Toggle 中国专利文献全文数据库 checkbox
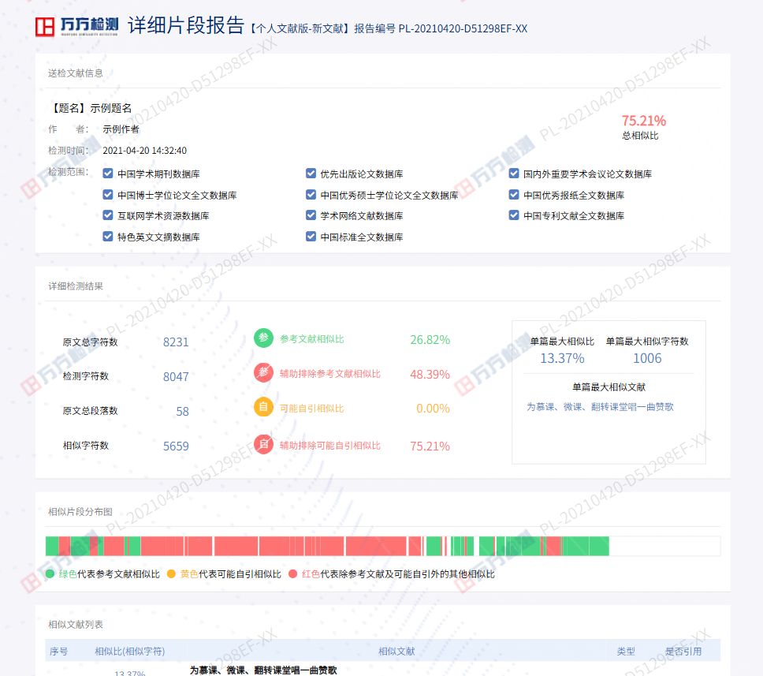This screenshot has width=763, height=676. (x=514, y=215)
